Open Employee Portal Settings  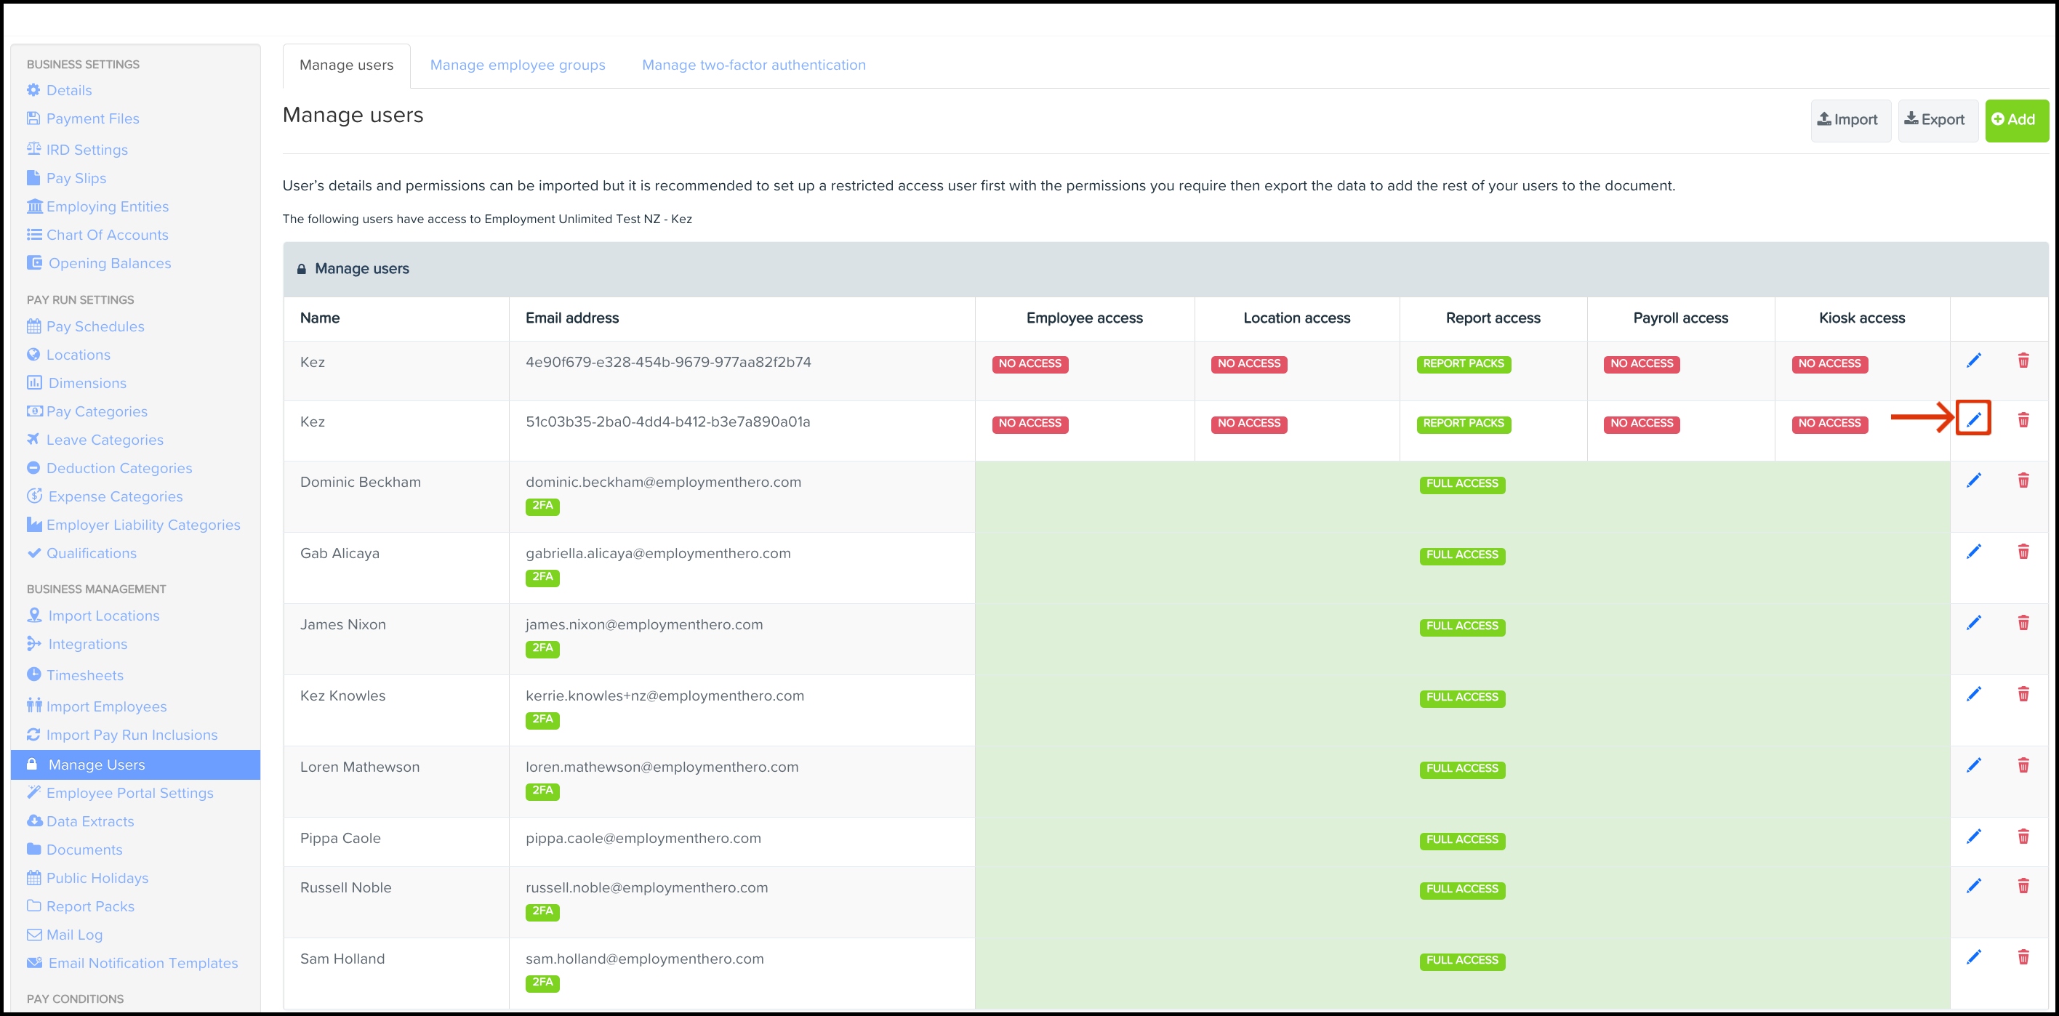tap(120, 793)
